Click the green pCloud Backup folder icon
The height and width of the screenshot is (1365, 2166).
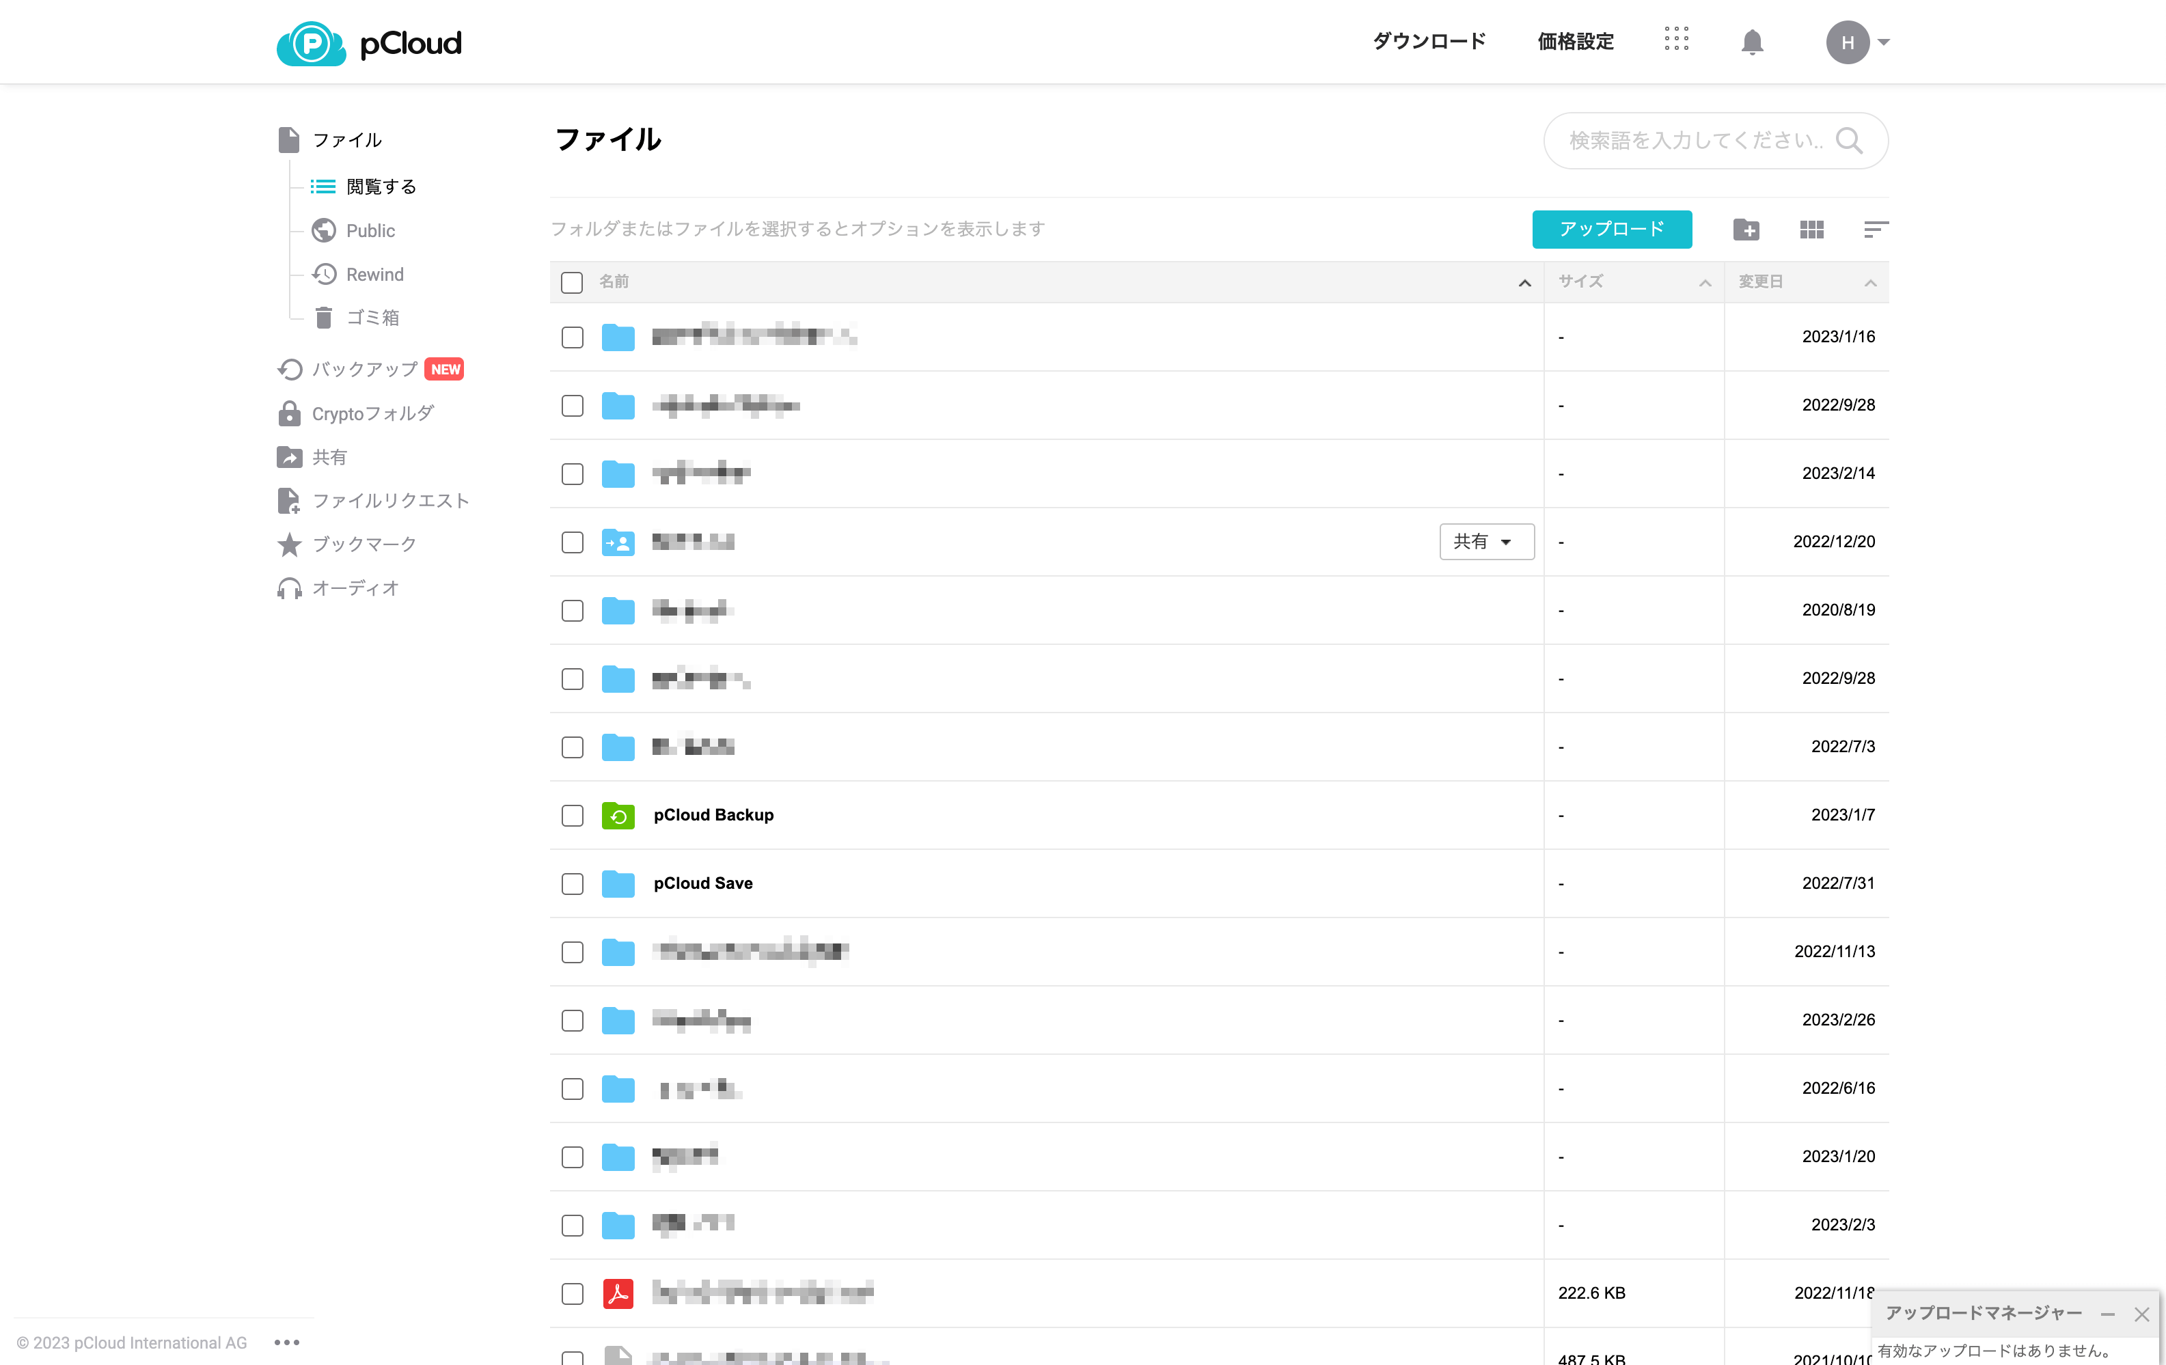pyautogui.click(x=618, y=816)
